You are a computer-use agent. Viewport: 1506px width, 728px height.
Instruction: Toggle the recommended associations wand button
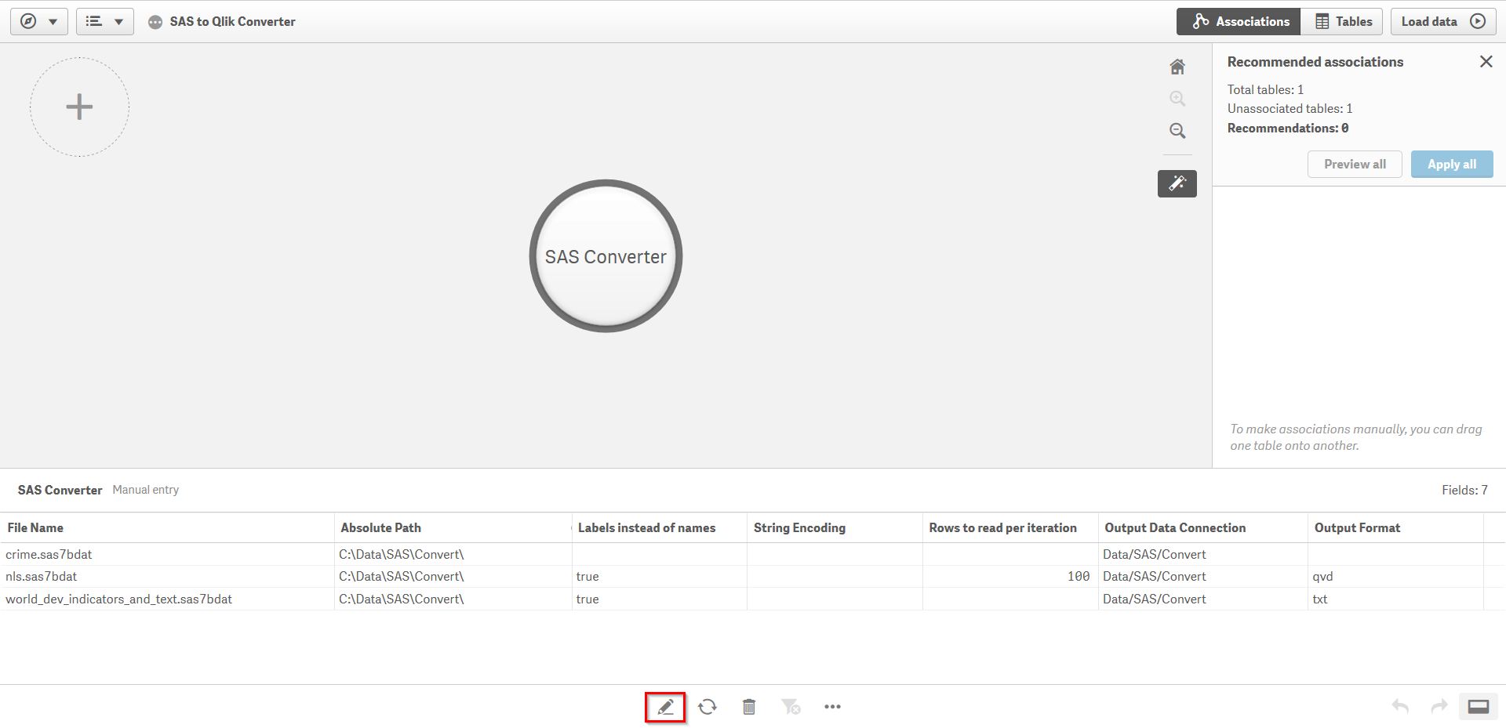click(1177, 183)
